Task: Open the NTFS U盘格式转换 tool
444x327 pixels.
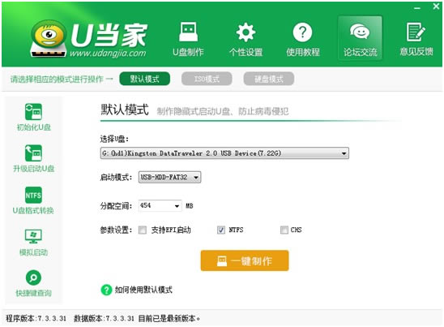Action: tap(33, 200)
